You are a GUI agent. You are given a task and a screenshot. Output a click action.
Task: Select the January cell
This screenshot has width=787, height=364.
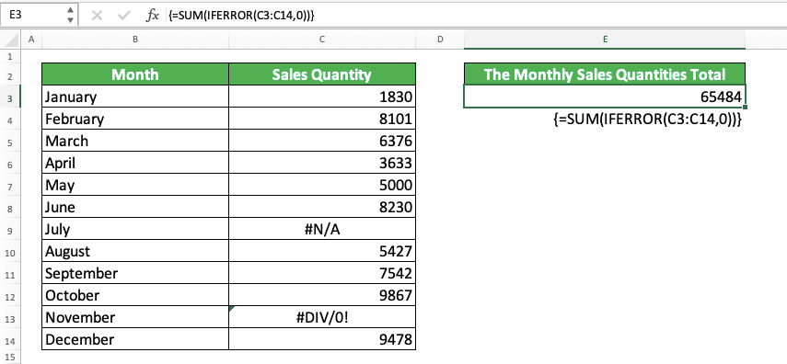pos(135,97)
